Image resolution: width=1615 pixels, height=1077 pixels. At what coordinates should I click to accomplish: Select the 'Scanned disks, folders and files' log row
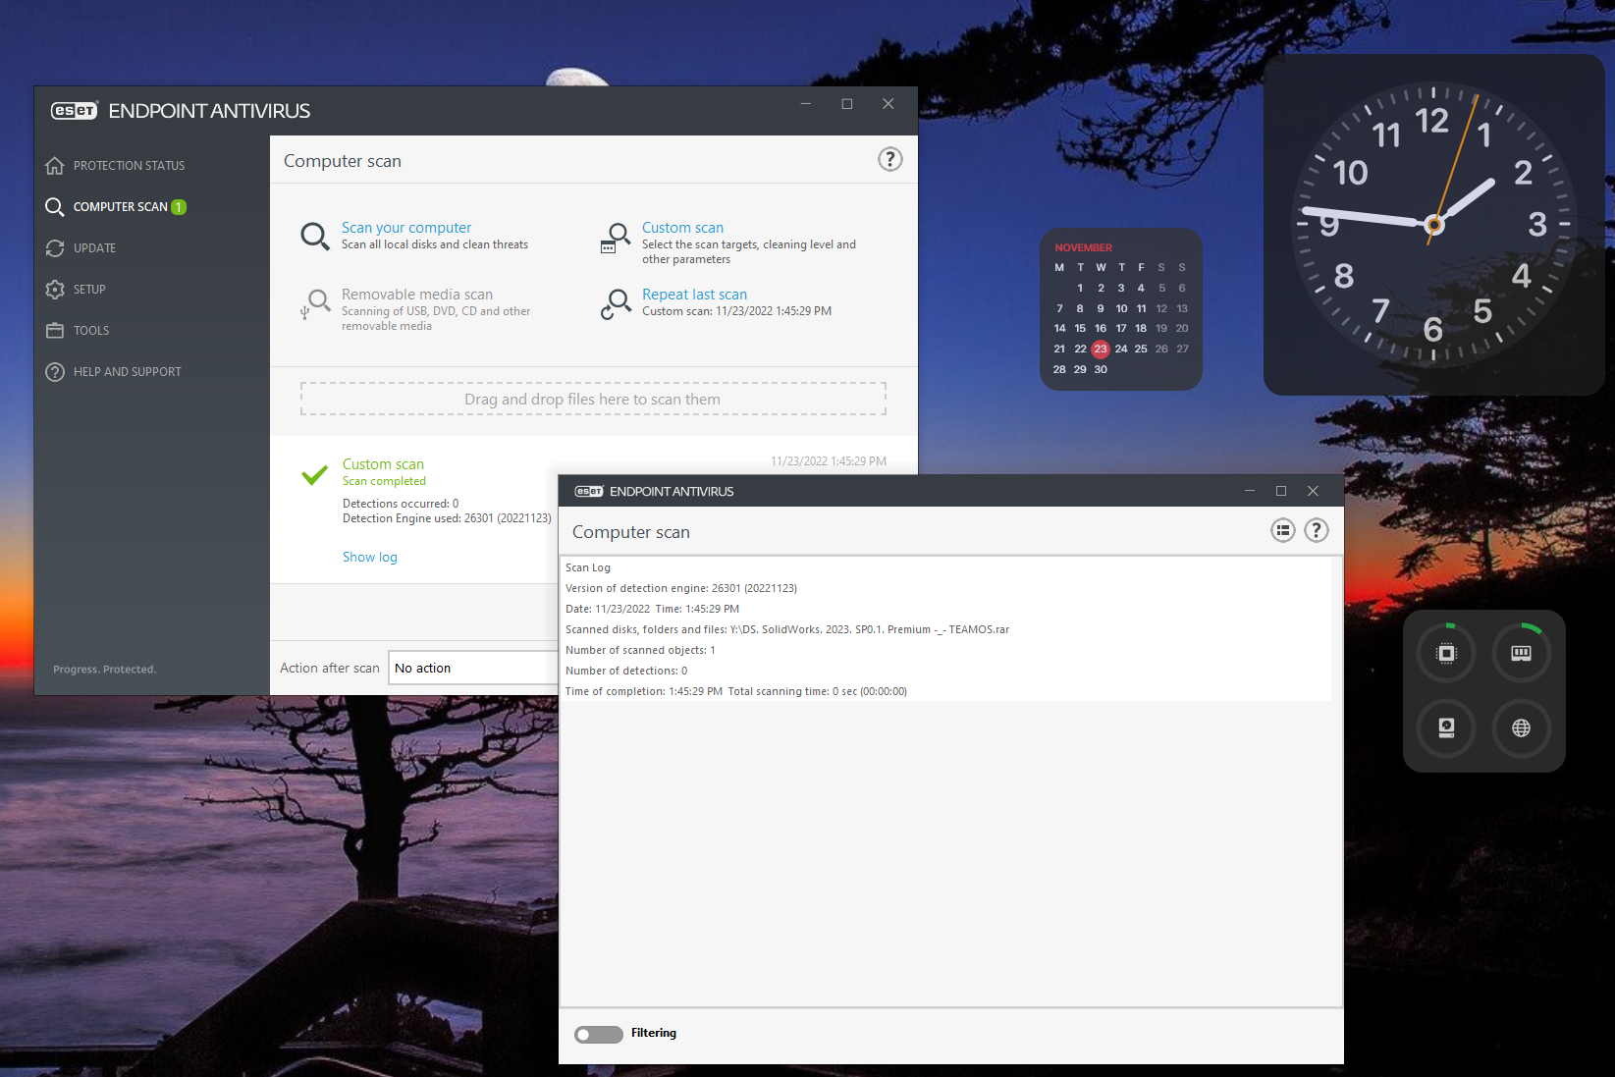(x=946, y=630)
